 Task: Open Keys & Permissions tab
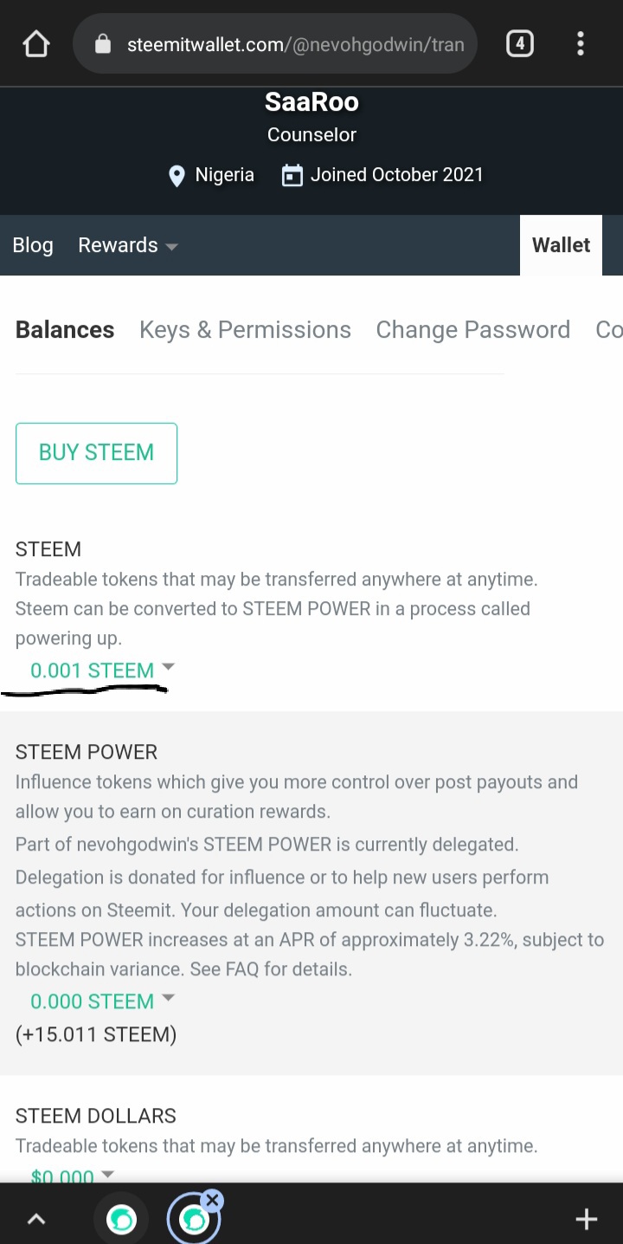[x=245, y=330]
